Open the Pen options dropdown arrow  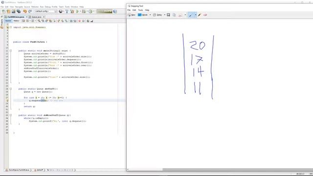click(196, 15)
